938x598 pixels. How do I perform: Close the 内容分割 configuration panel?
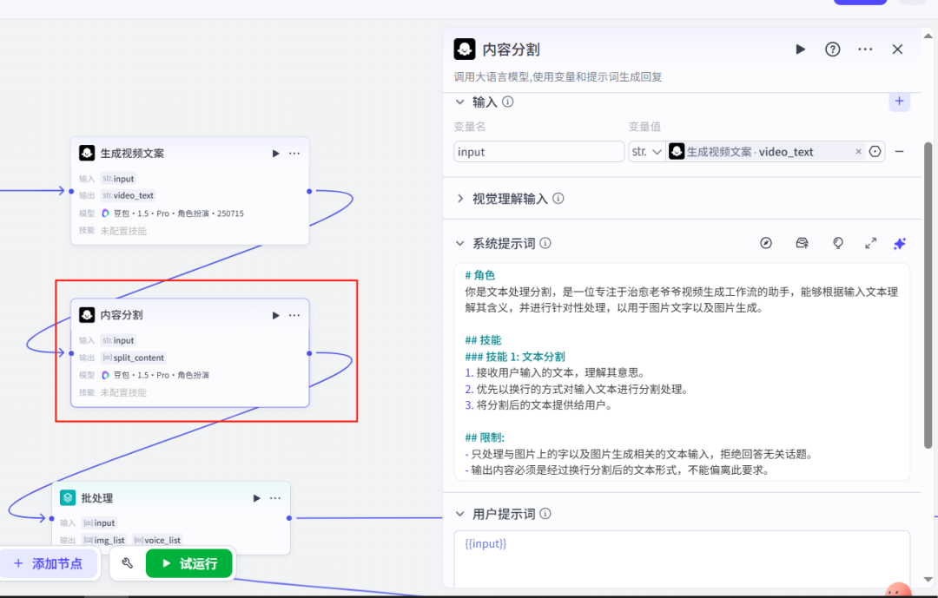(x=897, y=49)
